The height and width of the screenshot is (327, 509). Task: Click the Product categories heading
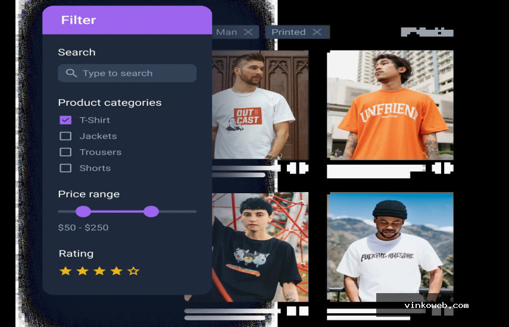coord(110,103)
